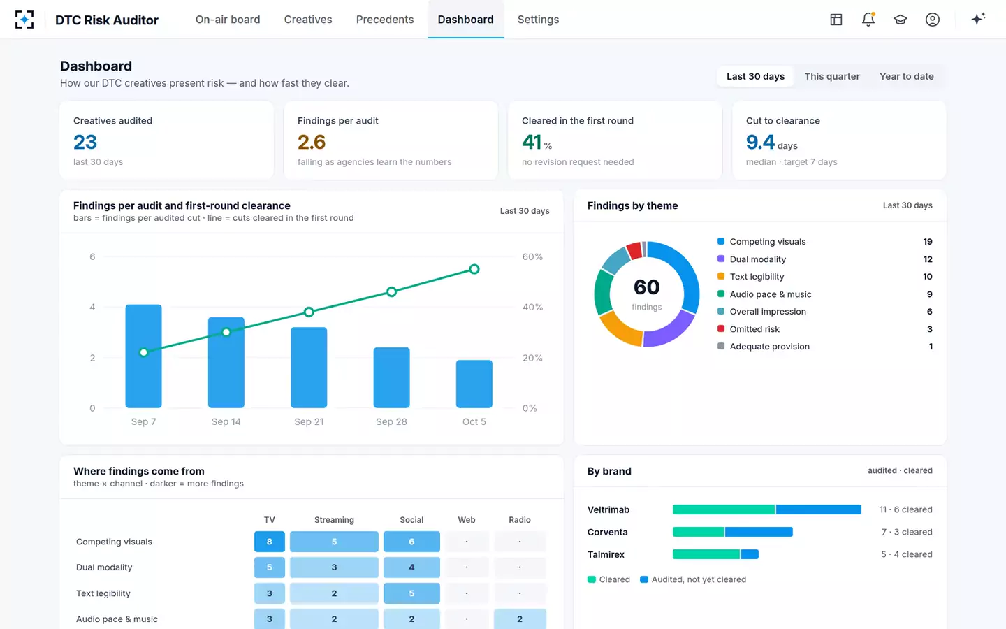This screenshot has height=629, width=1006.
Task: Open the Cleared in the first round card
Action: [615, 140]
